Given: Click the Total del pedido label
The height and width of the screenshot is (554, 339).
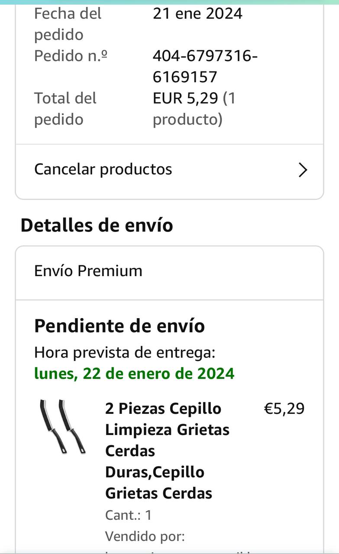Looking at the screenshot, I should click(65, 109).
